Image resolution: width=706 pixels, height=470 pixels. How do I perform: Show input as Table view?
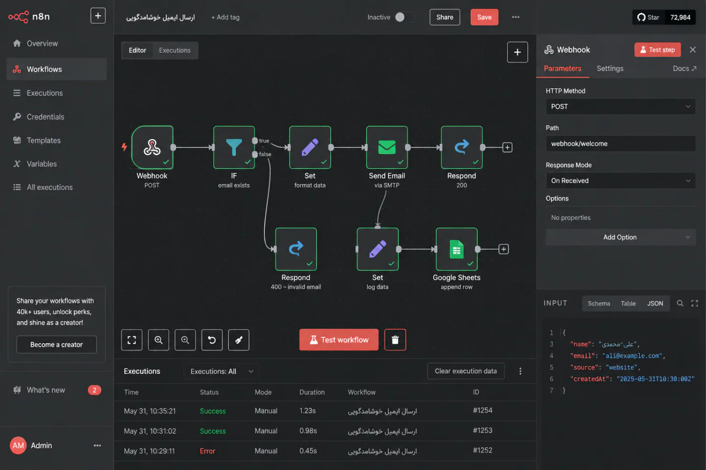(628, 304)
